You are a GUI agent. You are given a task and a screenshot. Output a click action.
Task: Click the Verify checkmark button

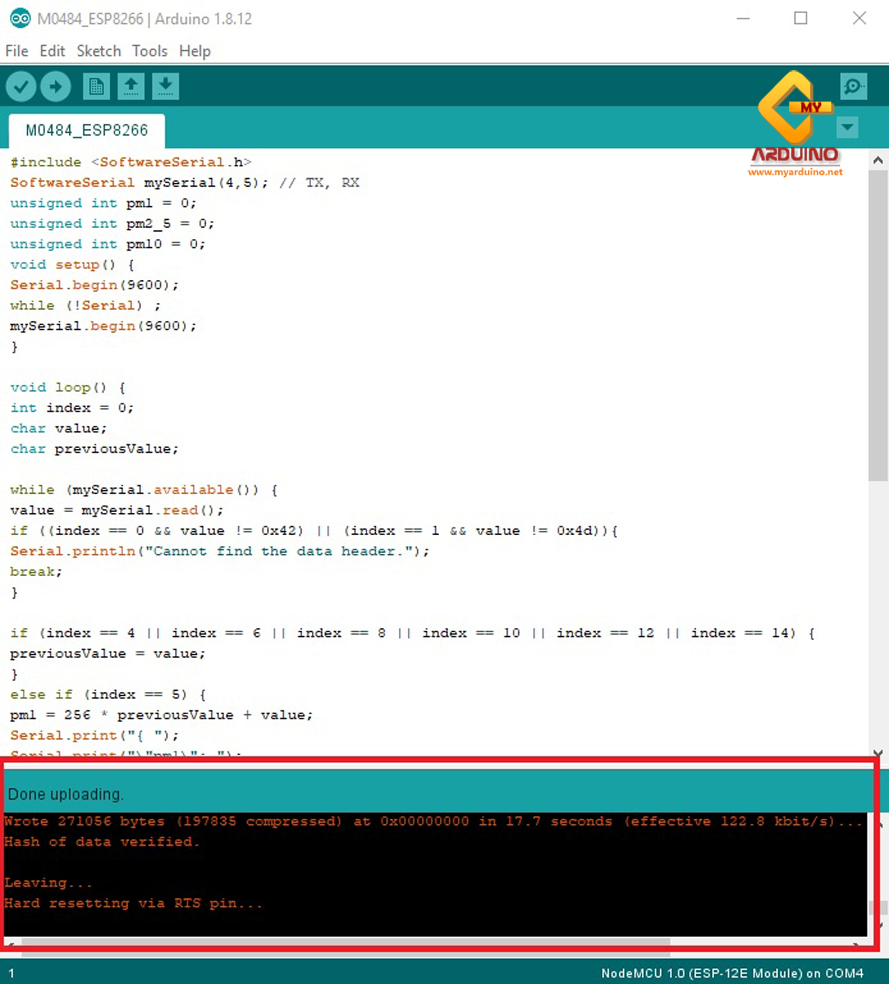pyautogui.click(x=21, y=87)
